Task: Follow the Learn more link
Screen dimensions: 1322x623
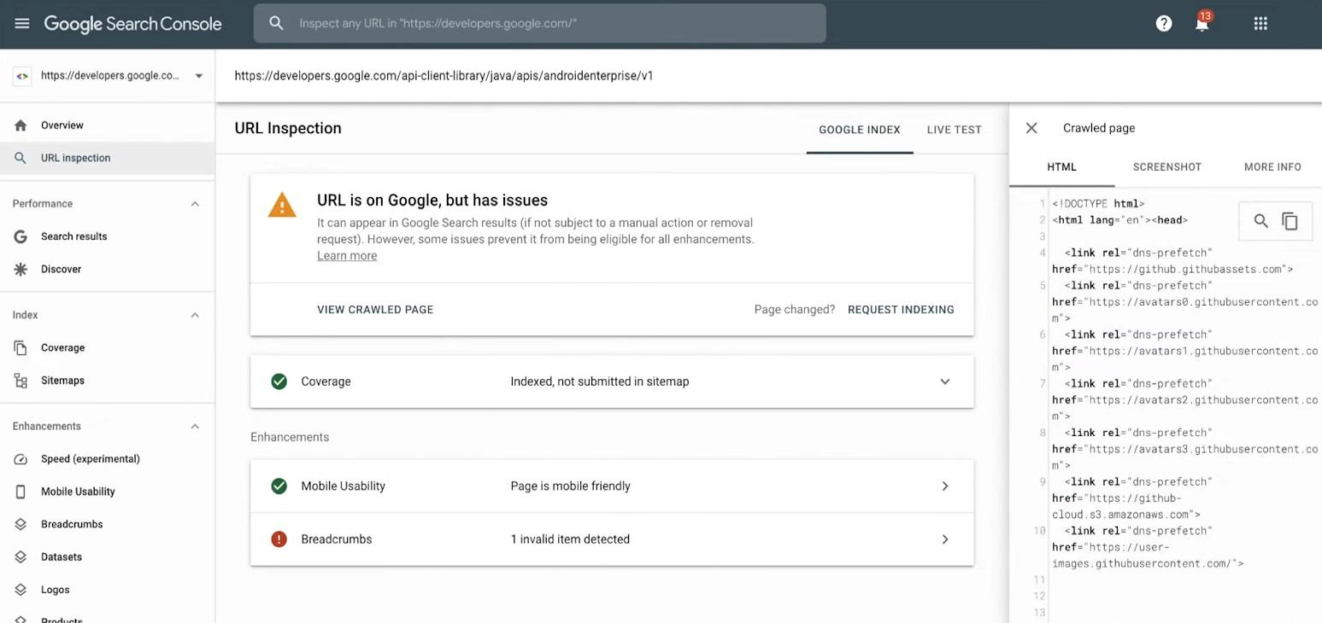Action: 347,256
